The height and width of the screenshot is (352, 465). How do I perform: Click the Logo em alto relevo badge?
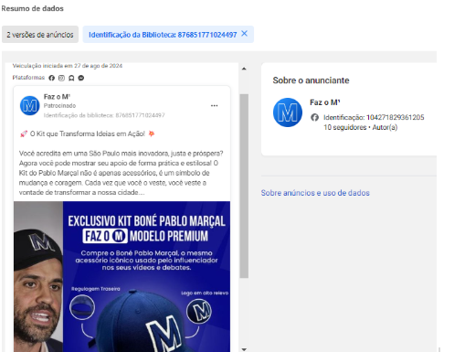[199, 311]
